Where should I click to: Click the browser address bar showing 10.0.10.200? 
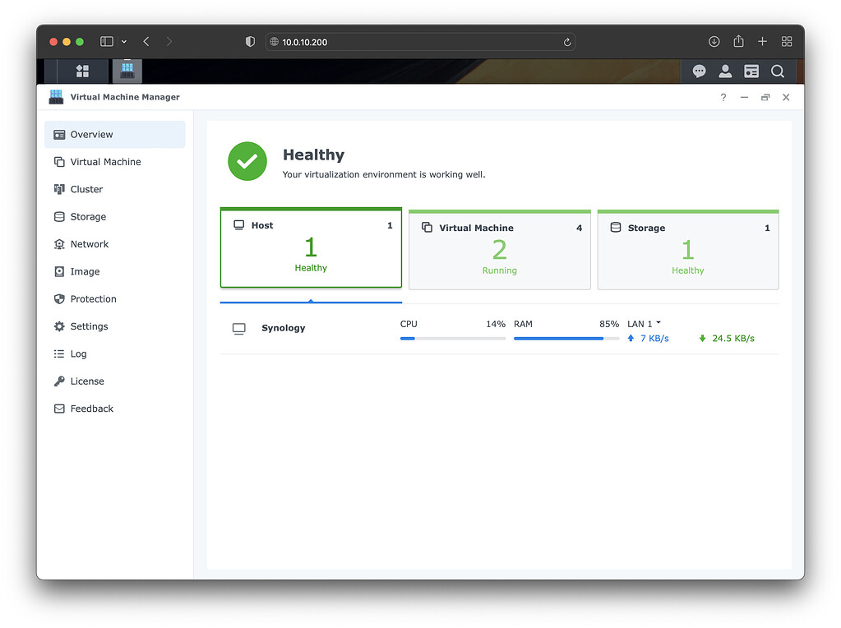[421, 41]
